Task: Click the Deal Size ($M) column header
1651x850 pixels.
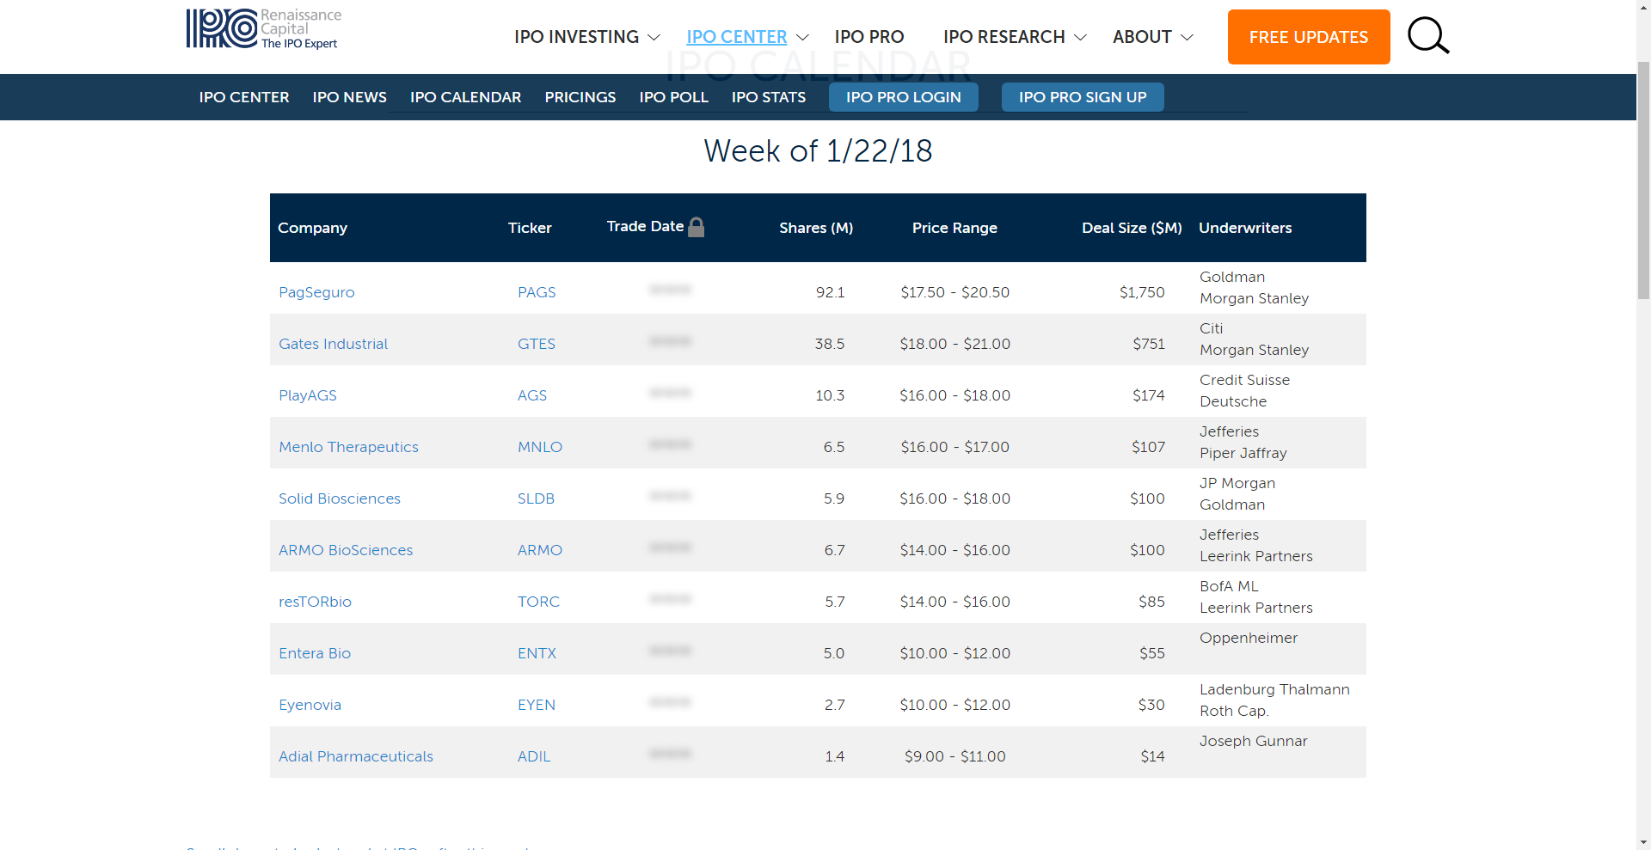Action: click(x=1132, y=228)
